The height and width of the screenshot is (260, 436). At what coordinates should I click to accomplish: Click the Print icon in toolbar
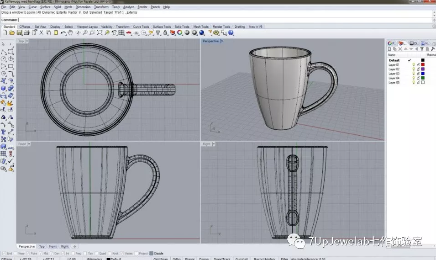click(x=27, y=33)
